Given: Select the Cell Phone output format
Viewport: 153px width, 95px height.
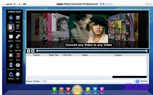Looking at the screenshot, I should (18, 46).
